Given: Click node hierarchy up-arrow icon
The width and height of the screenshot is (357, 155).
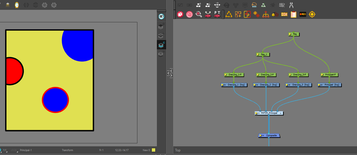Looking at the screenshot, I should (x=199, y=5).
